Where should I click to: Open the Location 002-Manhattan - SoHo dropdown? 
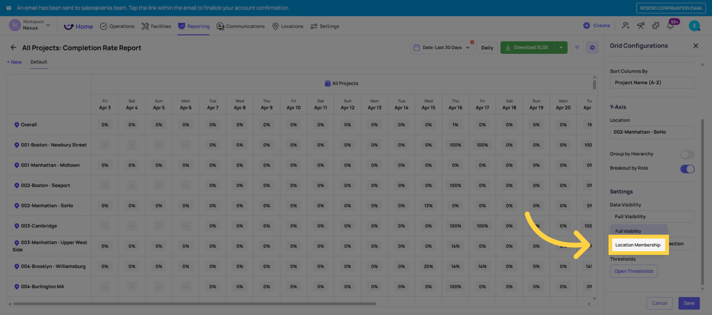tap(652, 132)
